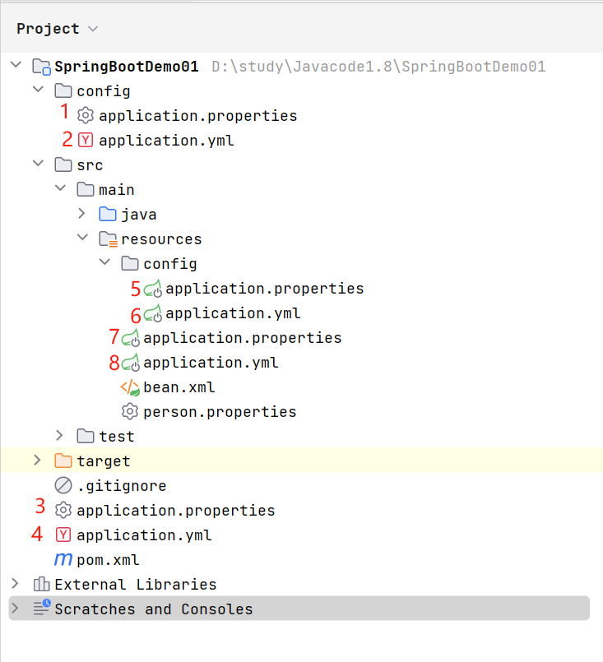603x662 pixels.
Task: Select application.yml in the top config folder
Action: 166,141
